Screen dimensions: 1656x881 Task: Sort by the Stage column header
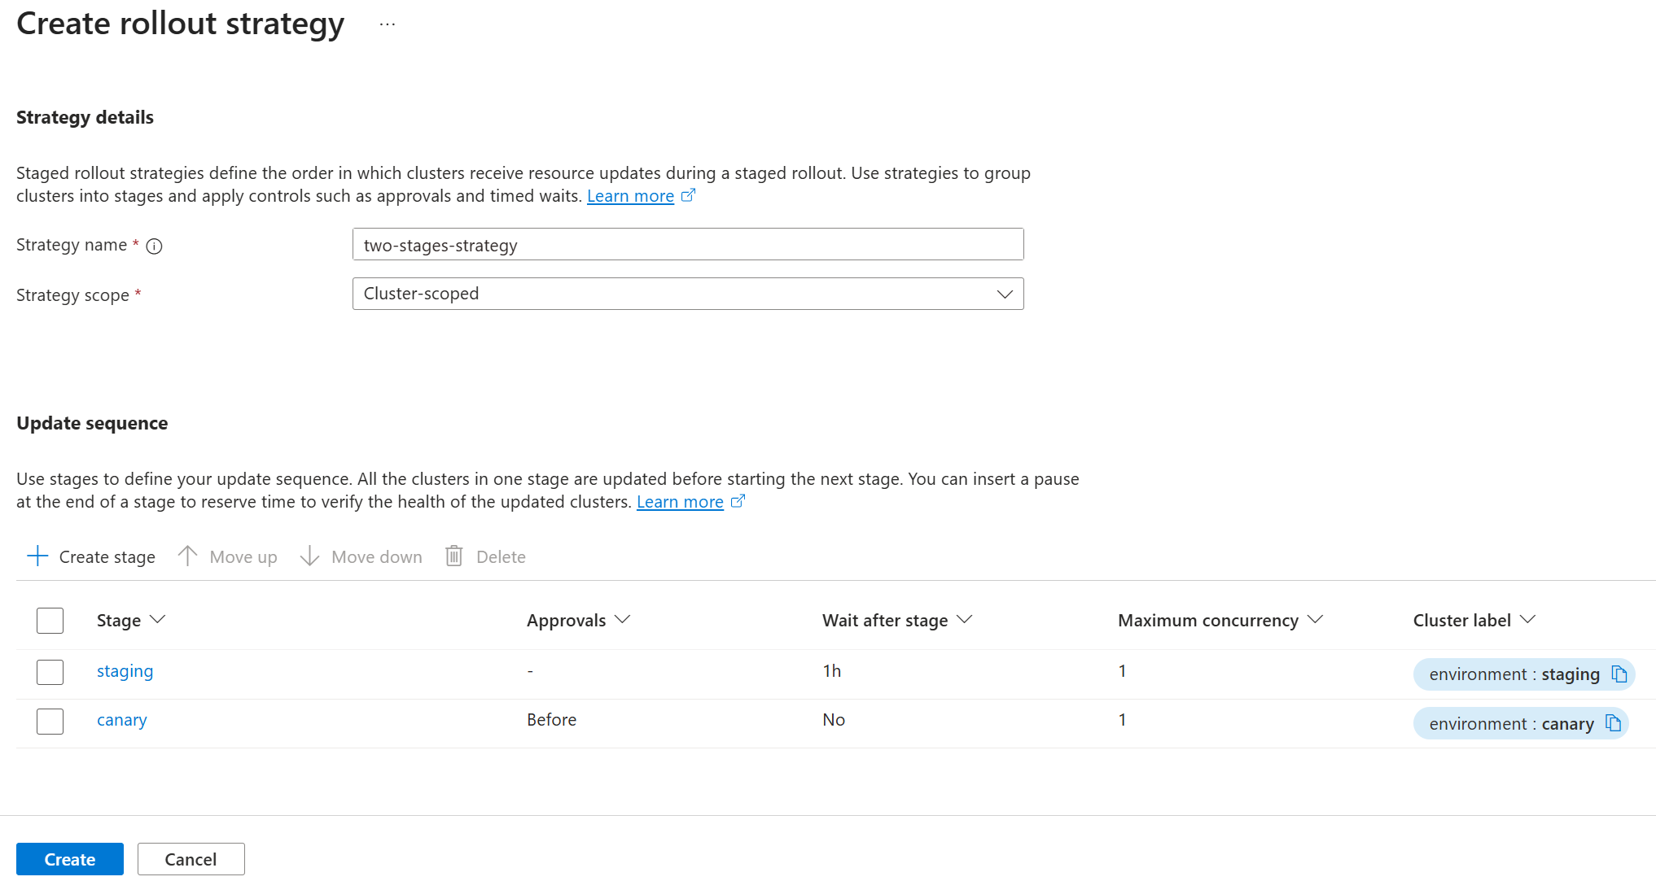tap(131, 620)
